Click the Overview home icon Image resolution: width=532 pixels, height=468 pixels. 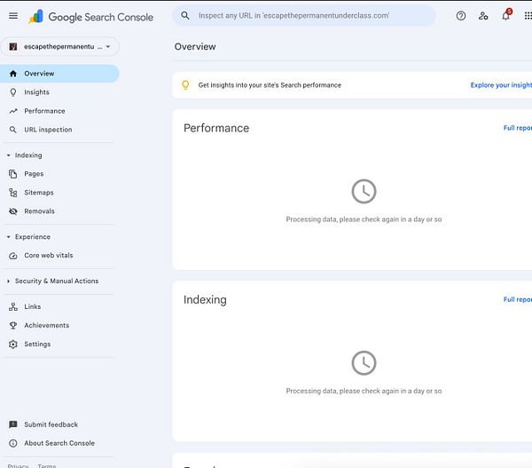click(13, 74)
